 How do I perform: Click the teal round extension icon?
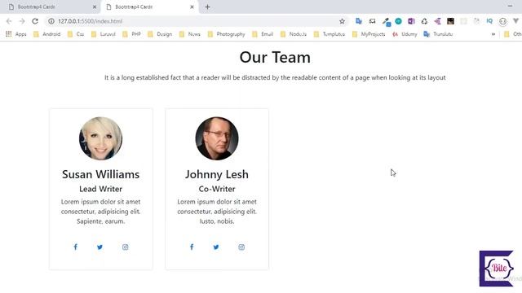[398, 21]
